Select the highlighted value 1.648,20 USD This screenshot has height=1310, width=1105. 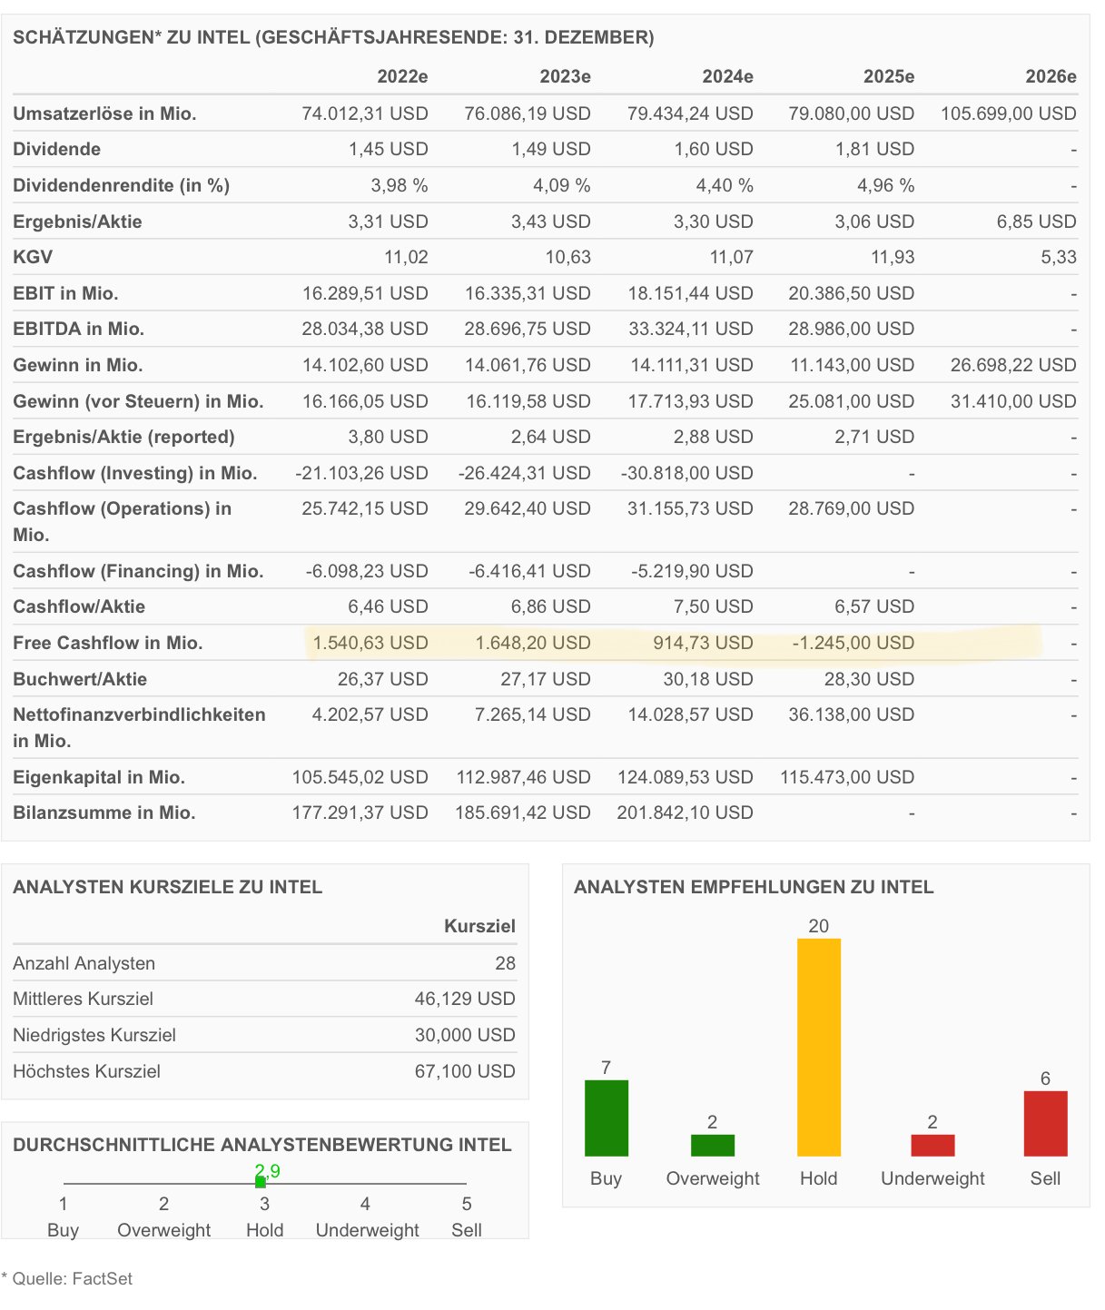click(533, 643)
